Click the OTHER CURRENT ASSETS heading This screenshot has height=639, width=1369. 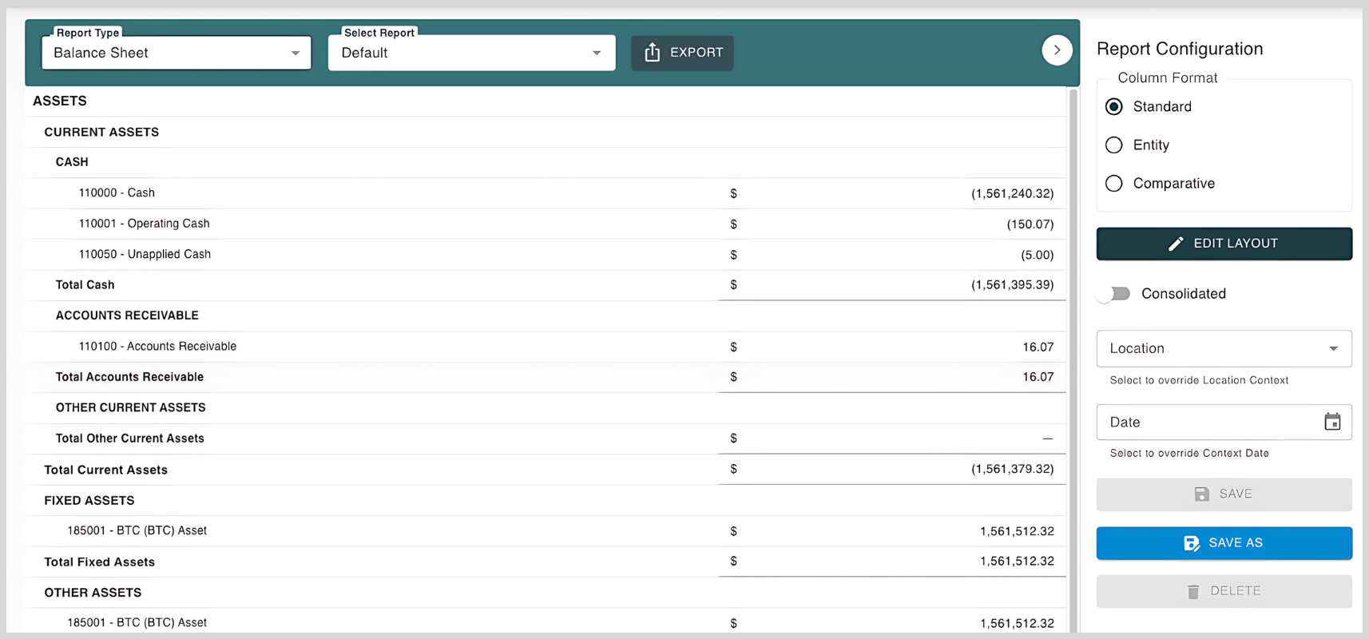(x=130, y=407)
